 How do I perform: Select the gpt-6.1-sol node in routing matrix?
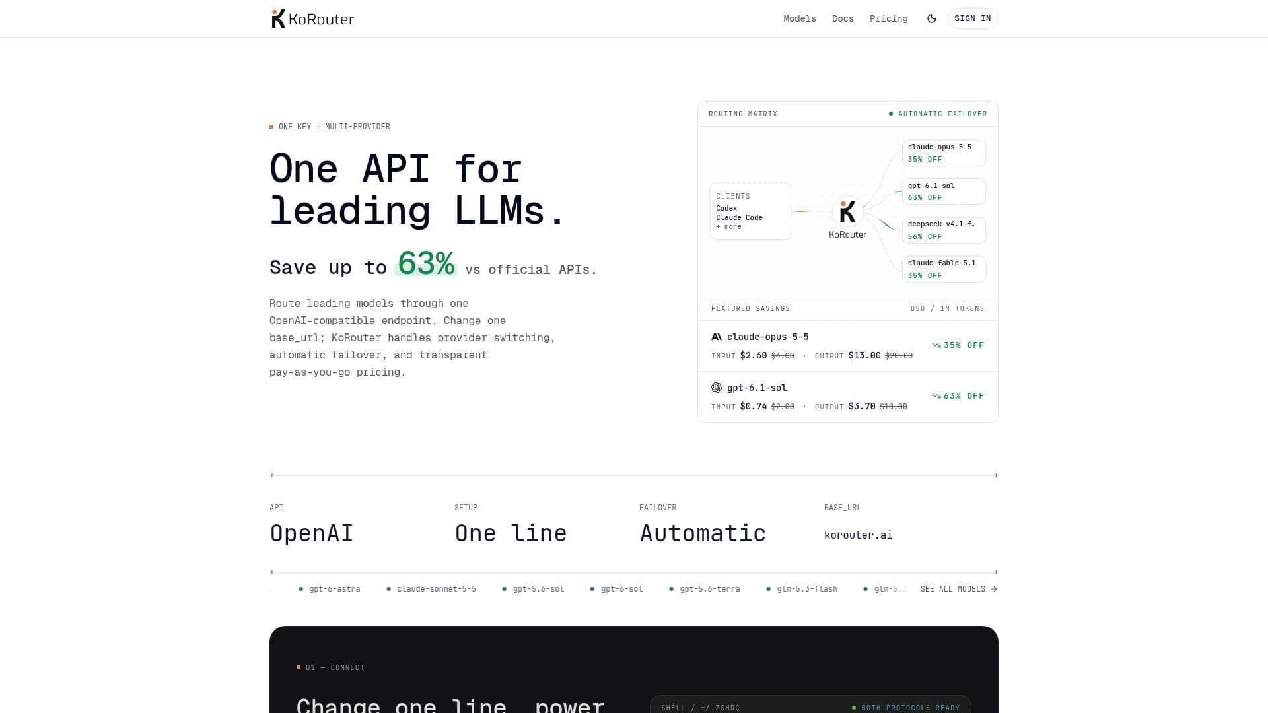click(944, 191)
